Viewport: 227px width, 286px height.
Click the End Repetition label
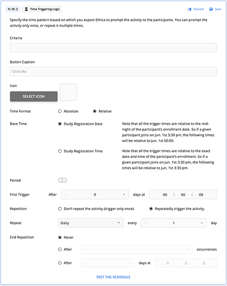point(22,237)
